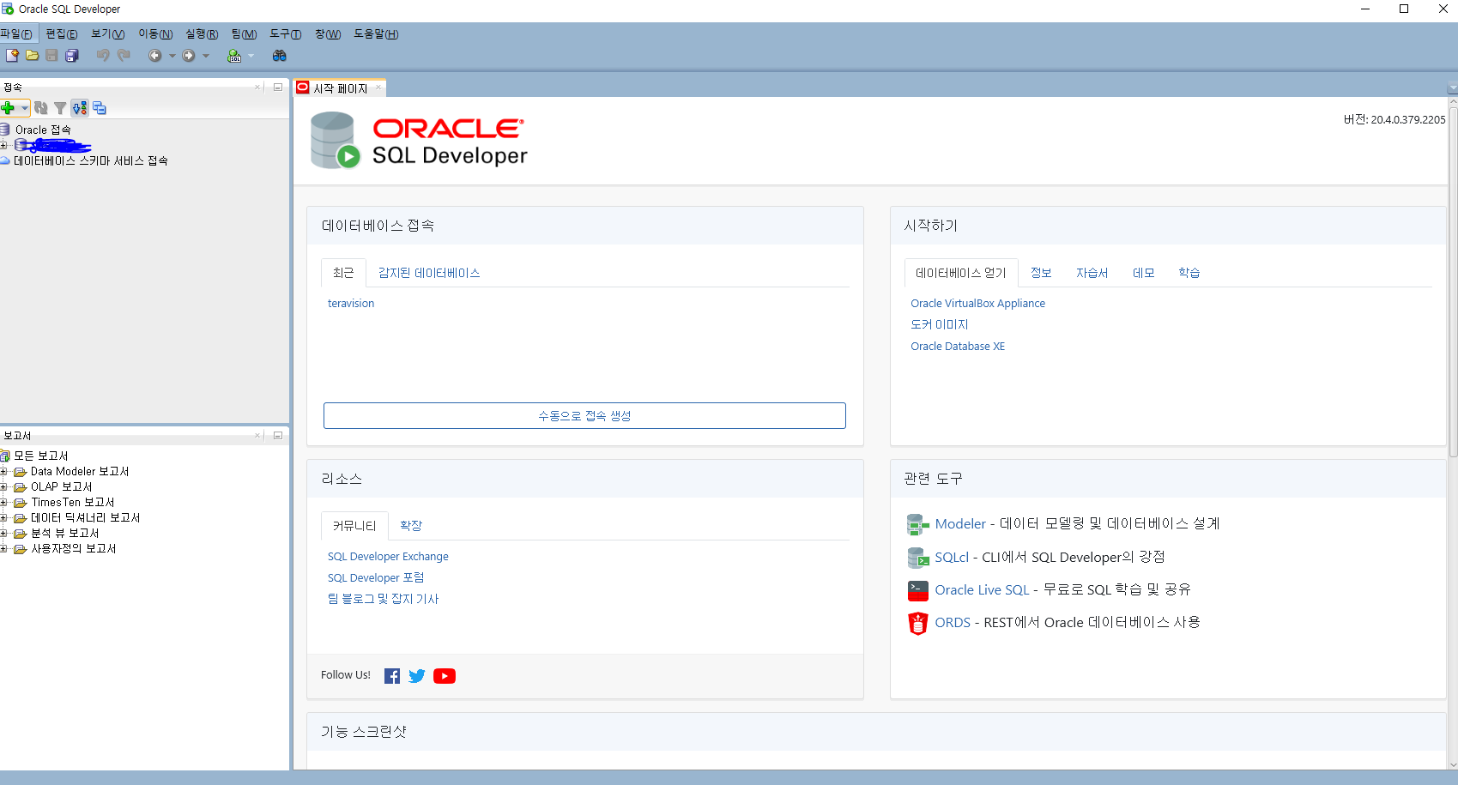Open the Facebook icon link
Viewport: 1458px width, 785px height.
coord(392,676)
